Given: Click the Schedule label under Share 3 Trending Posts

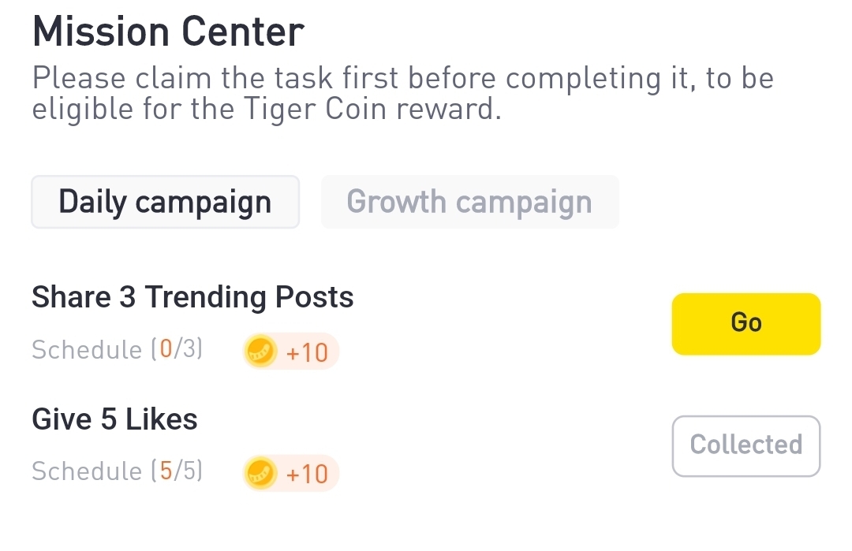Looking at the screenshot, I should [x=87, y=349].
